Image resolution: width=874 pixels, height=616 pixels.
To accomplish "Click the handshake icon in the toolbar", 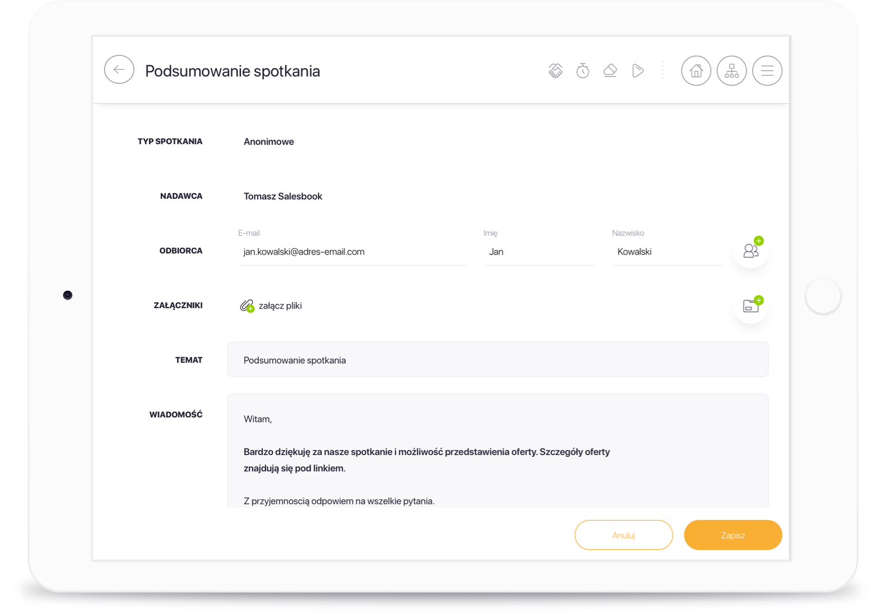I will (555, 71).
